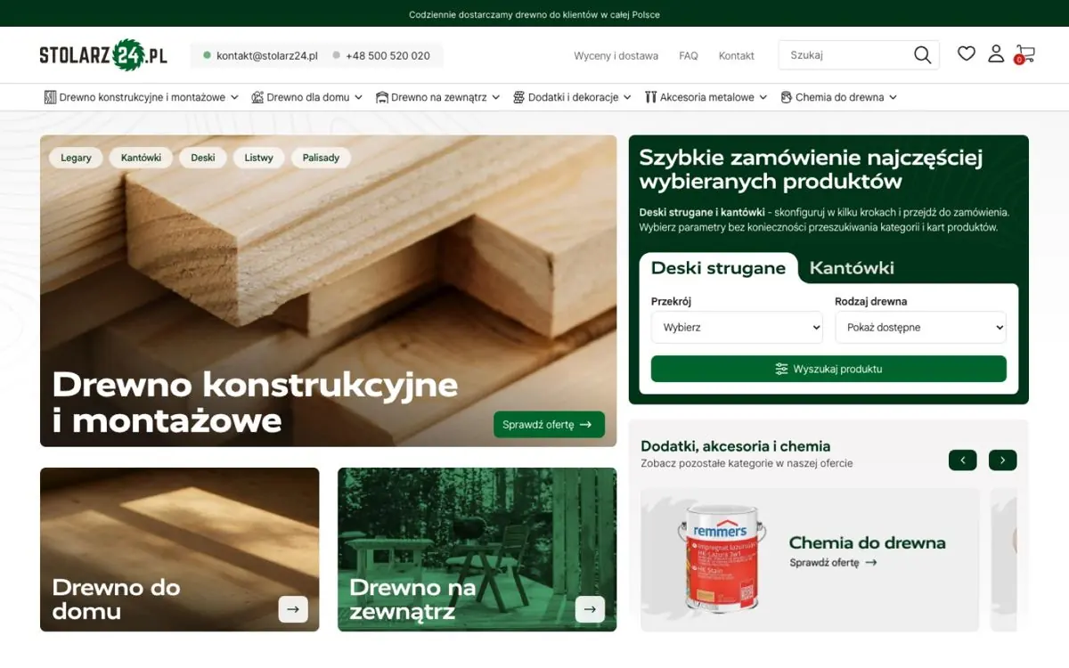
Task: Click the arrow on Drewno do domu card
Action: coord(293,609)
